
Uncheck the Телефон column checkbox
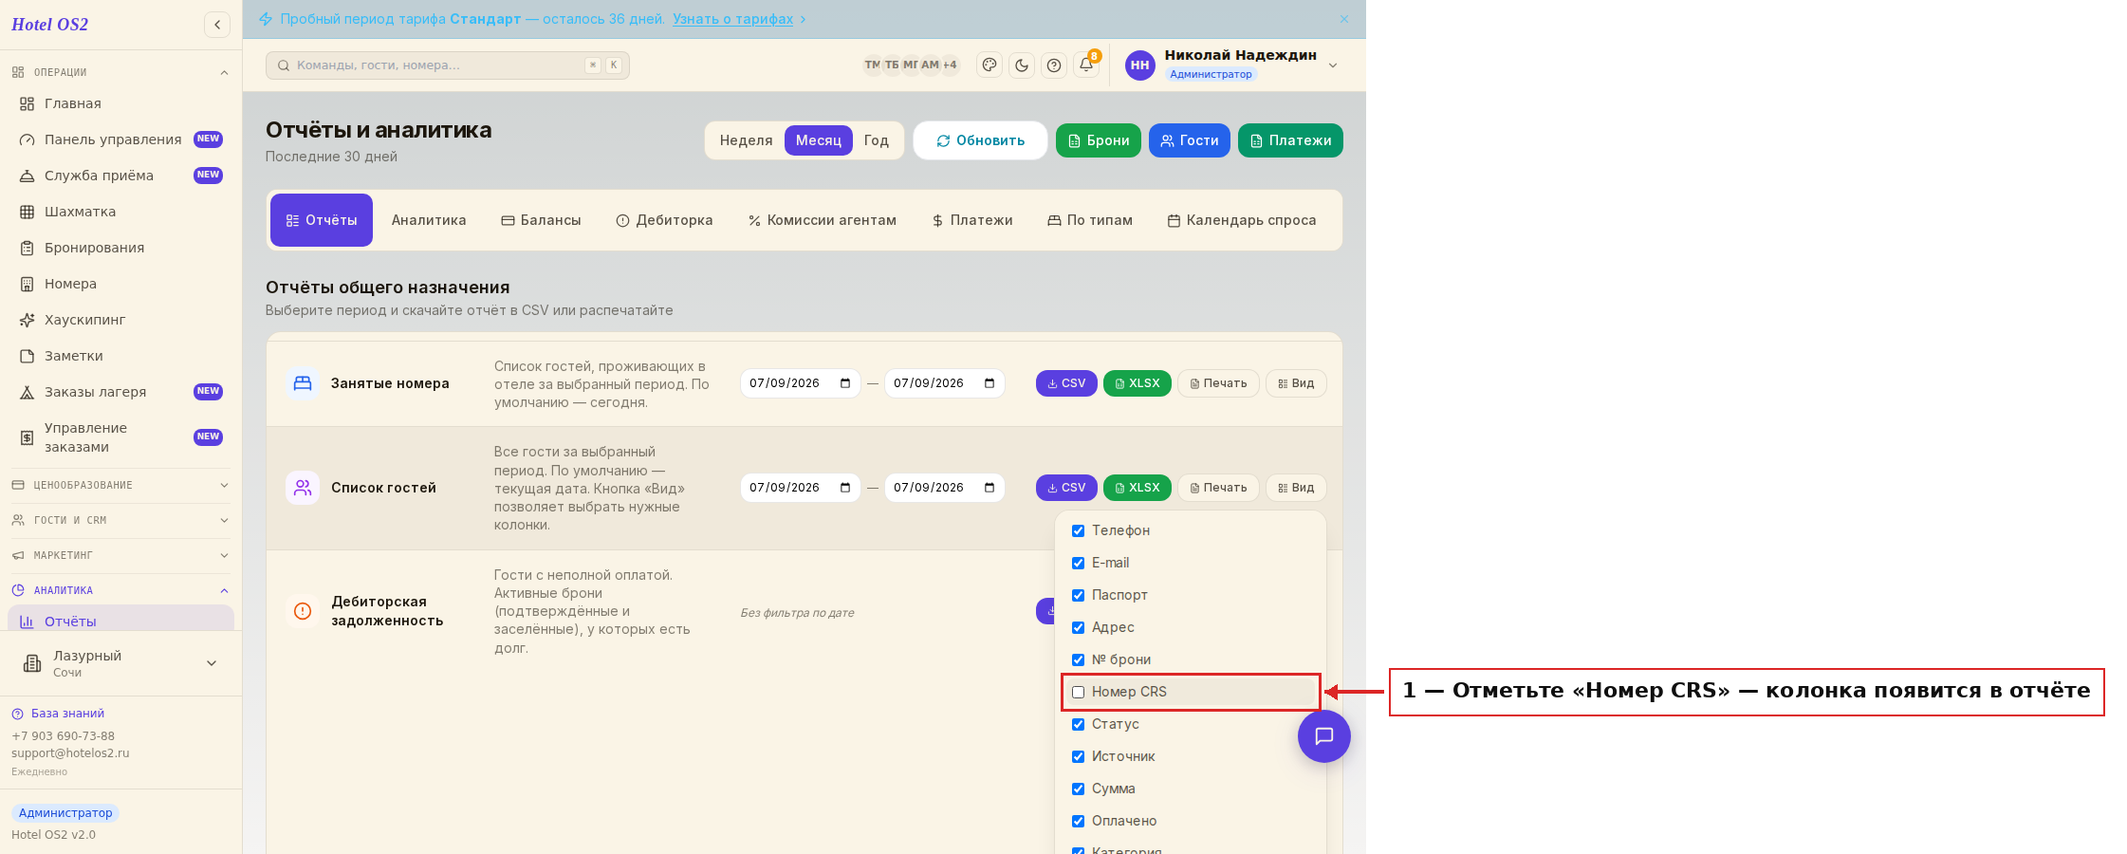tap(1078, 530)
